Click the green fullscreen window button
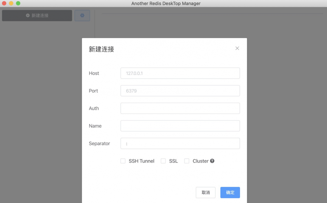Viewport: 327px width, 203px height. coord(18,3)
